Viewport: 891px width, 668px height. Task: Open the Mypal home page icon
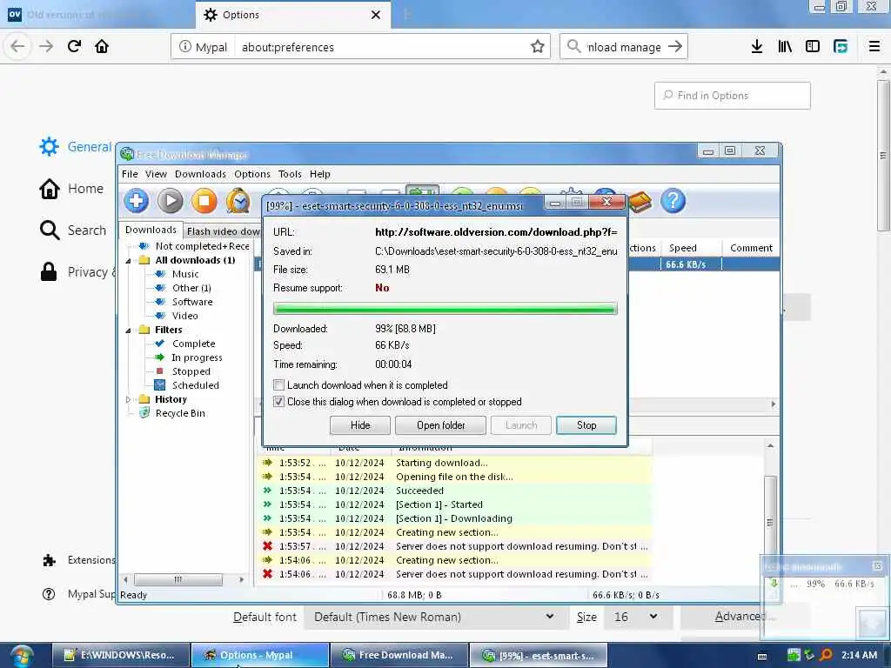102,46
